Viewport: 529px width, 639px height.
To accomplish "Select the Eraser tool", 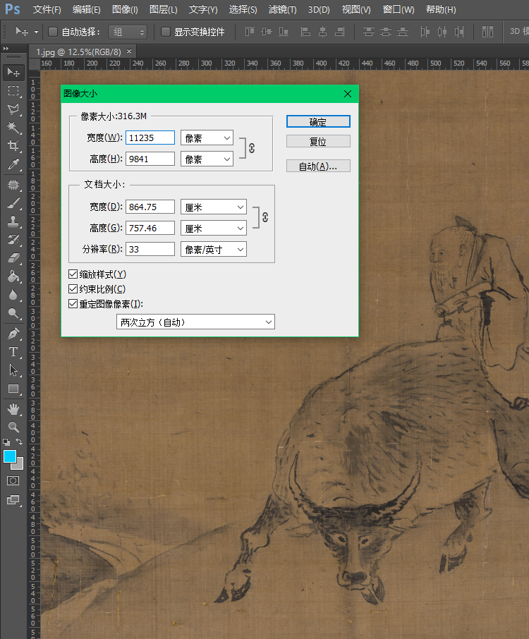I will [x=13, y=258].
